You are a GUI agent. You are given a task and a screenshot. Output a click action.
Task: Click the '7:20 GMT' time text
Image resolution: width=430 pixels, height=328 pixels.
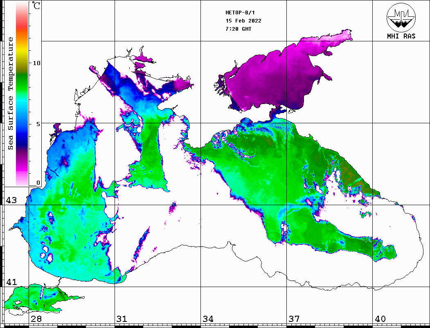(x=238, y=29)
